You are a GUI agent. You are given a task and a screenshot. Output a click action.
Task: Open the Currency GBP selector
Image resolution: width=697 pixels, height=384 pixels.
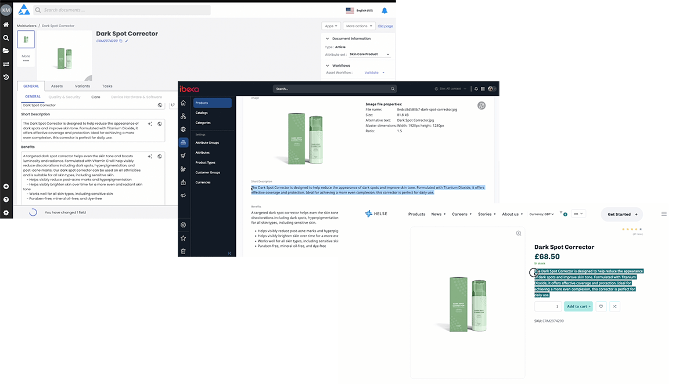pyautogui.click(x=541, y=214)
